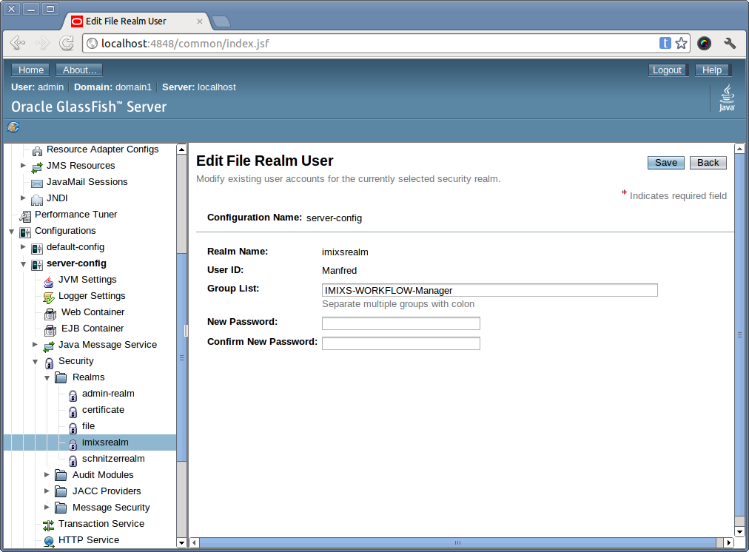This screenshot has width=749, height=552.
Task: Expand the JNDI tree node
Action: (x=23, y=198)
